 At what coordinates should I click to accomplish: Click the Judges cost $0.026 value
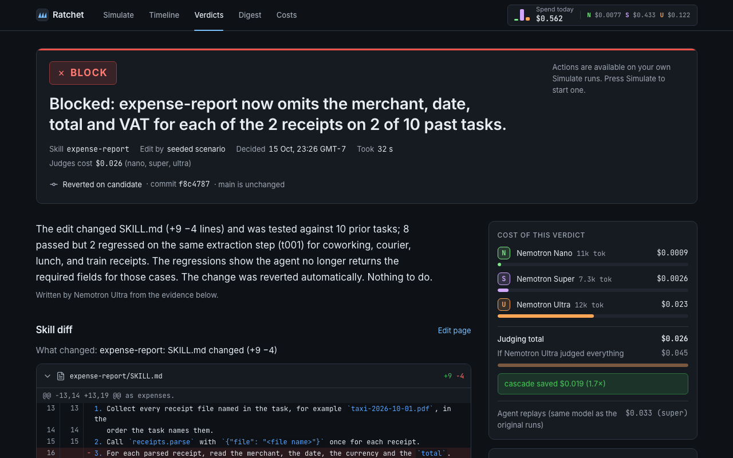(109, 163)
